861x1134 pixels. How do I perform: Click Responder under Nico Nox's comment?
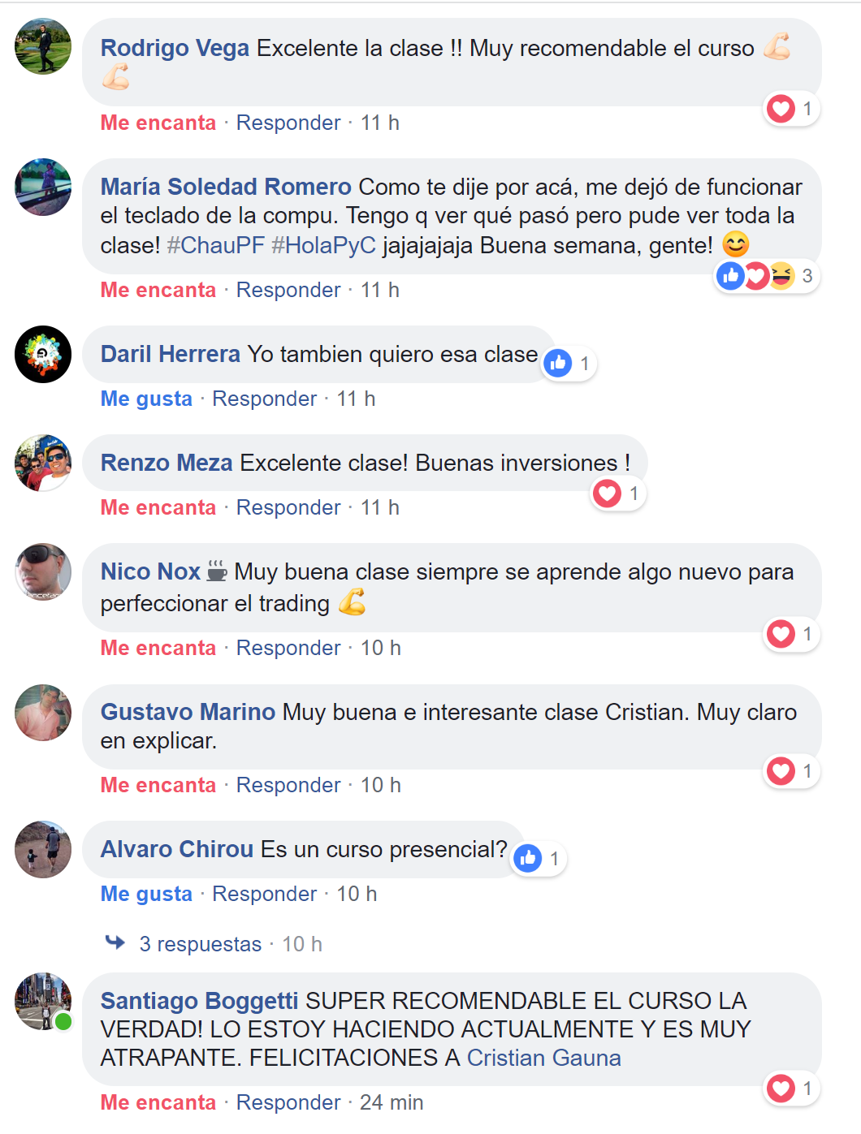288,648
